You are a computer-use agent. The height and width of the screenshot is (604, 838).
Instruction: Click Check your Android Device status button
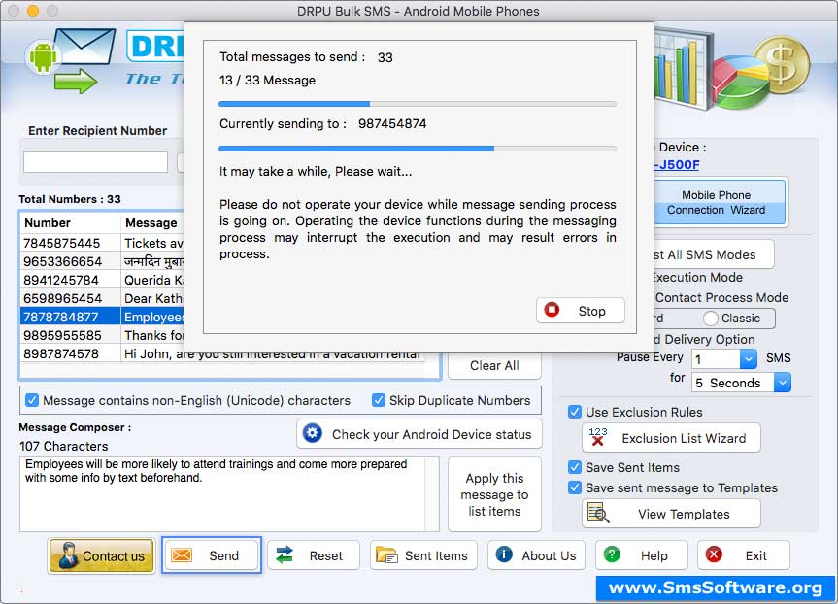pos(419,434)
